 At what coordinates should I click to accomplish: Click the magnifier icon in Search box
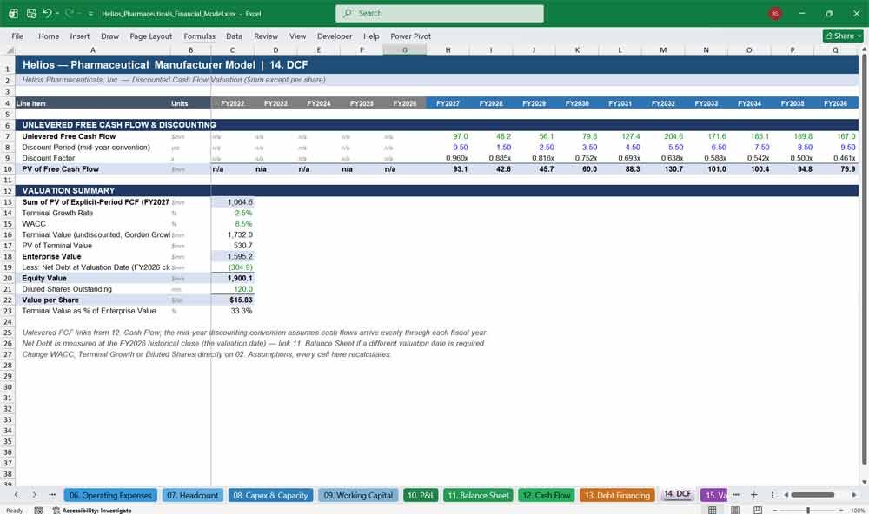click(x=347, y=13)
